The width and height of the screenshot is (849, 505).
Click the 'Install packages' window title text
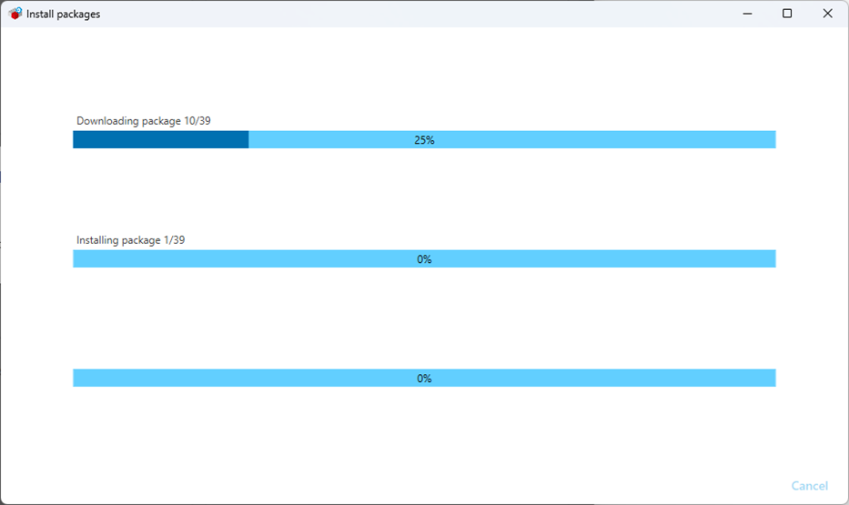[x=63, y=15]
